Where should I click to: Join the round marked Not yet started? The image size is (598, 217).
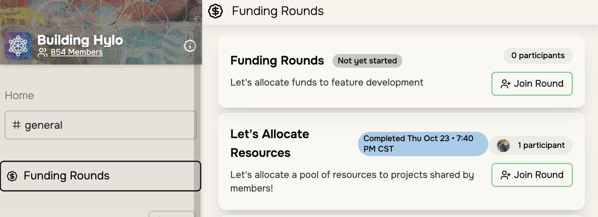click(x=532, y=84)
